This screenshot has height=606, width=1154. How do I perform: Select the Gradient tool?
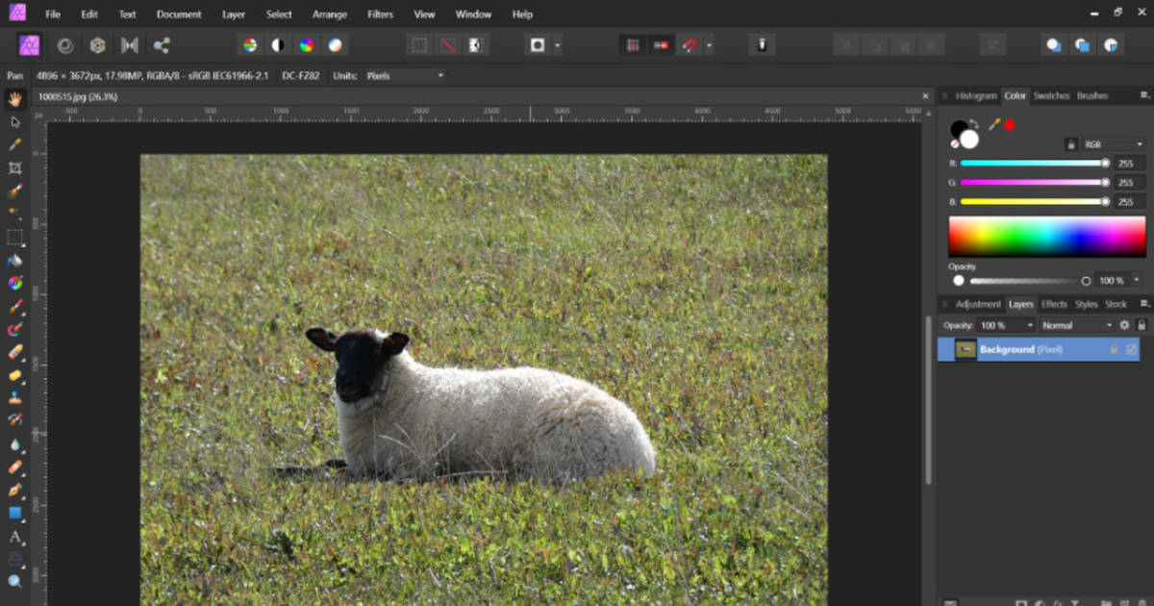(14, 283)
